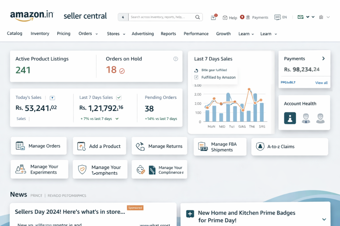Toggle the Fulfilled by Amazon checkbox
This screenshot has height=226, width=340.
196,77
